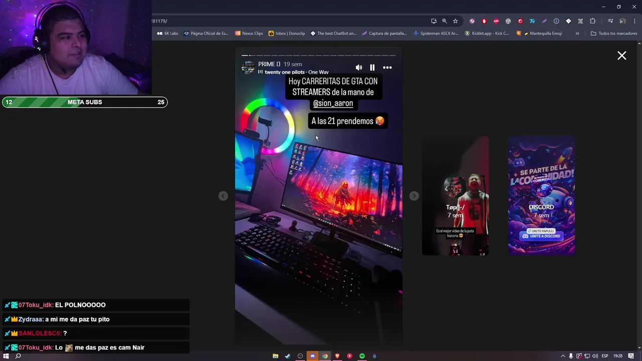Open the Chrome profile avatar
Image resolution: width=642 pixels, height=361 pixels.
(622, 21)
